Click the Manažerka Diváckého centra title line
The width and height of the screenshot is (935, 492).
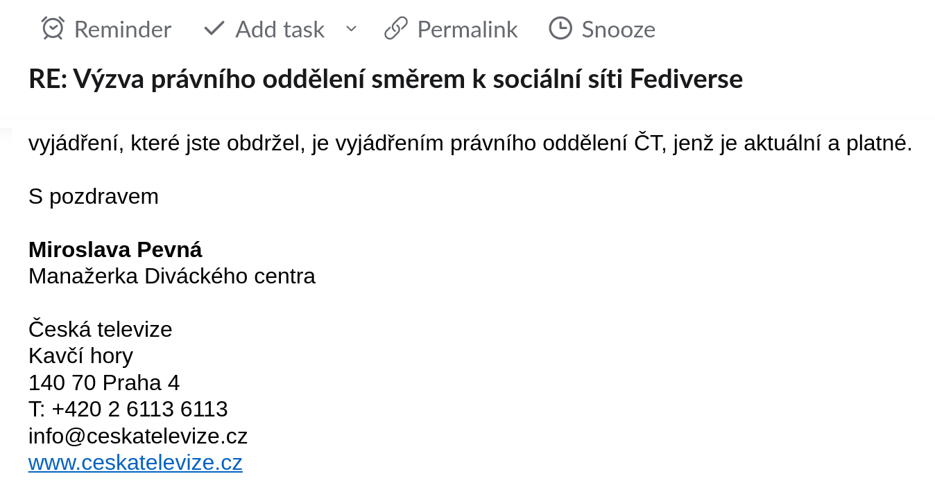(x=172, y=276)
